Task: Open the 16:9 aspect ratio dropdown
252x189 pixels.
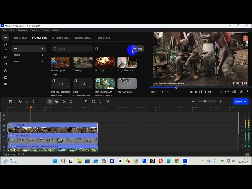Action: [x=225, y=92]
